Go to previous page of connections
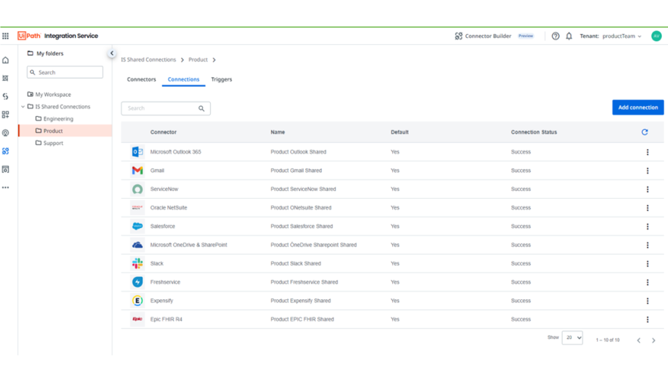 639,340
